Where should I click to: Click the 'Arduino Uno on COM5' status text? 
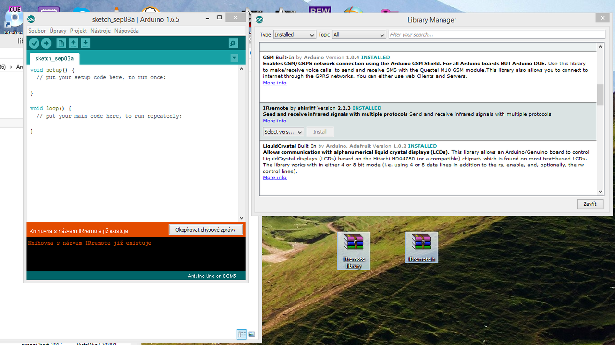(x=212, y=276)
